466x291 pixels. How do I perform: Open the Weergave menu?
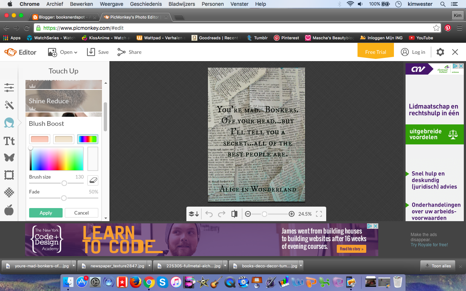[112, 4]
